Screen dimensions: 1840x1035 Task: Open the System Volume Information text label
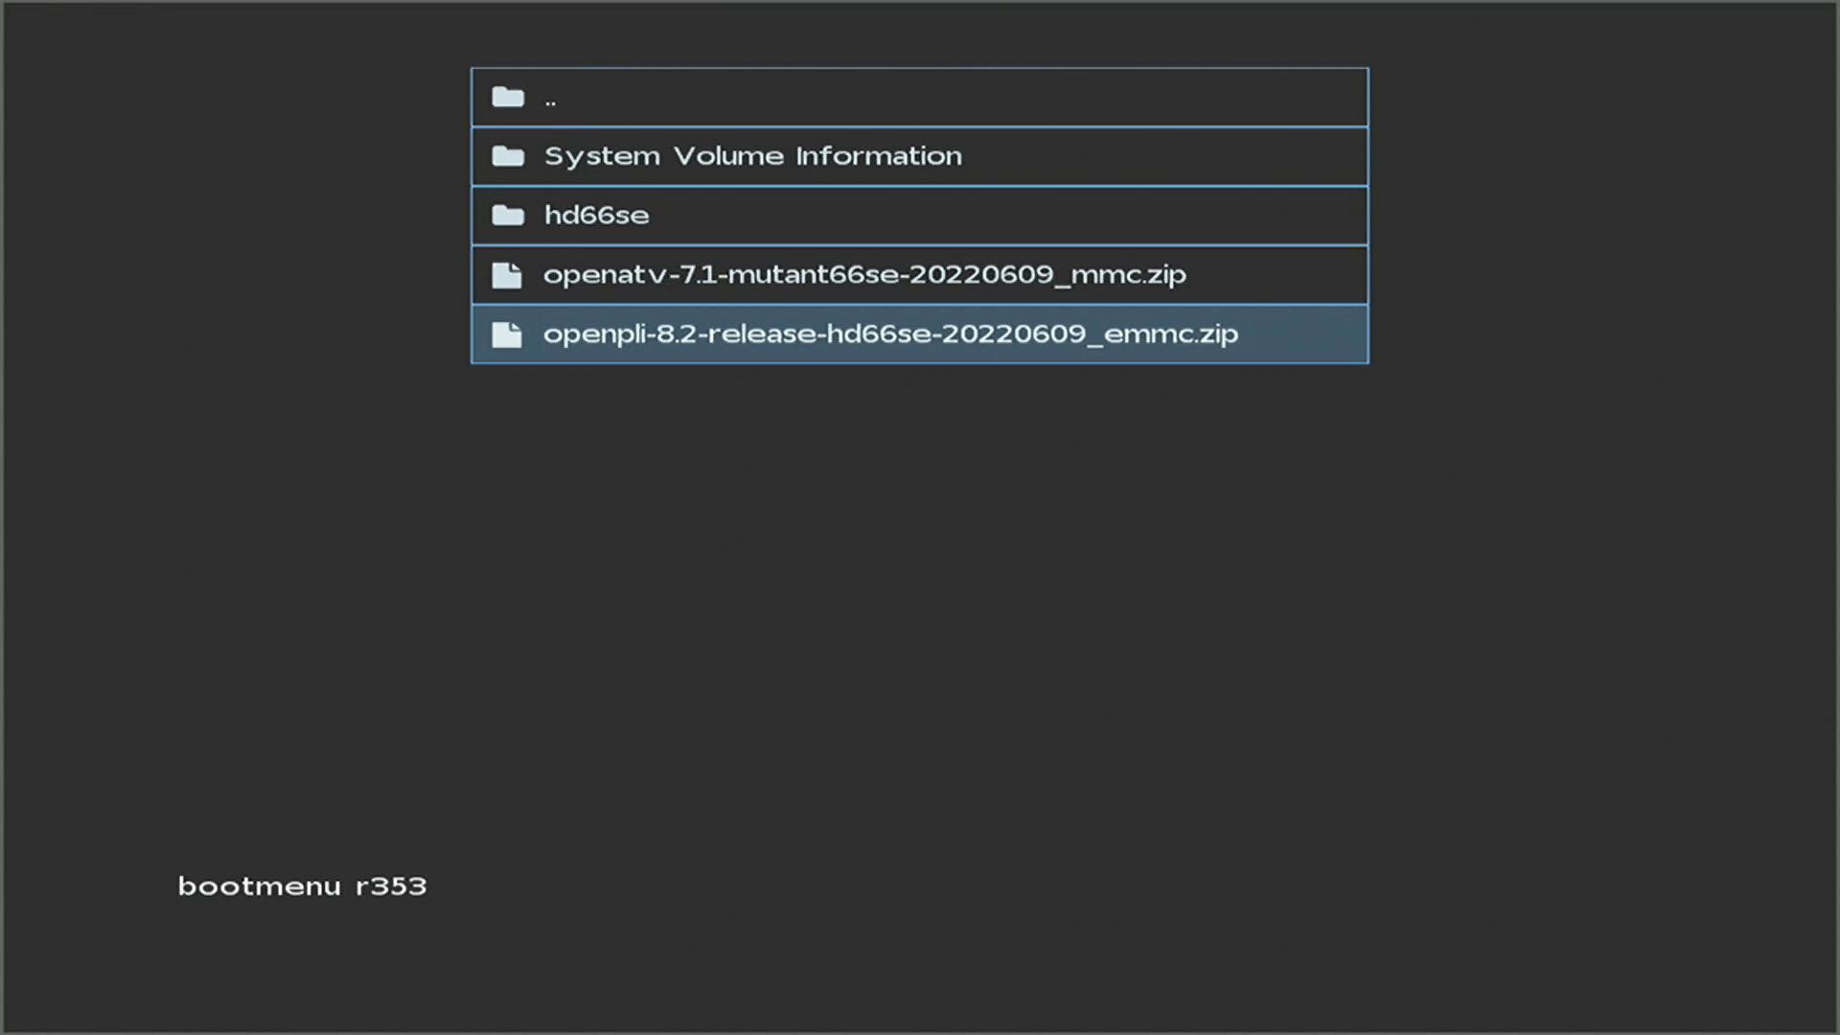tap(752, 156)
